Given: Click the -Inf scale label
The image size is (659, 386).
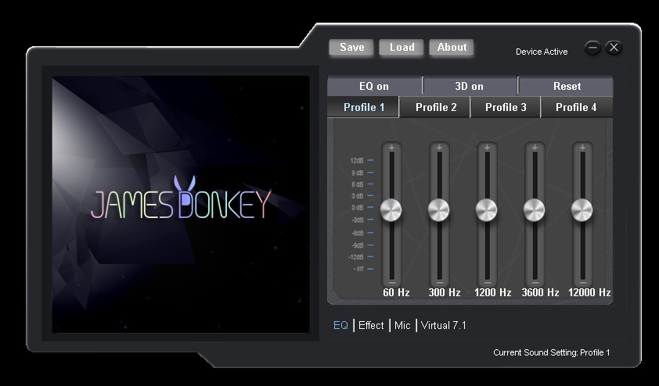Looking at the screenshot, I should (x=358, y=269).
